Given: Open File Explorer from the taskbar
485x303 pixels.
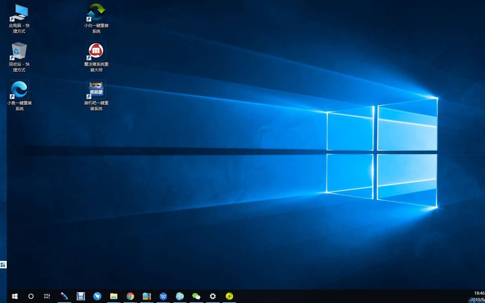Looking at the screenshot, I should (114, 296).
